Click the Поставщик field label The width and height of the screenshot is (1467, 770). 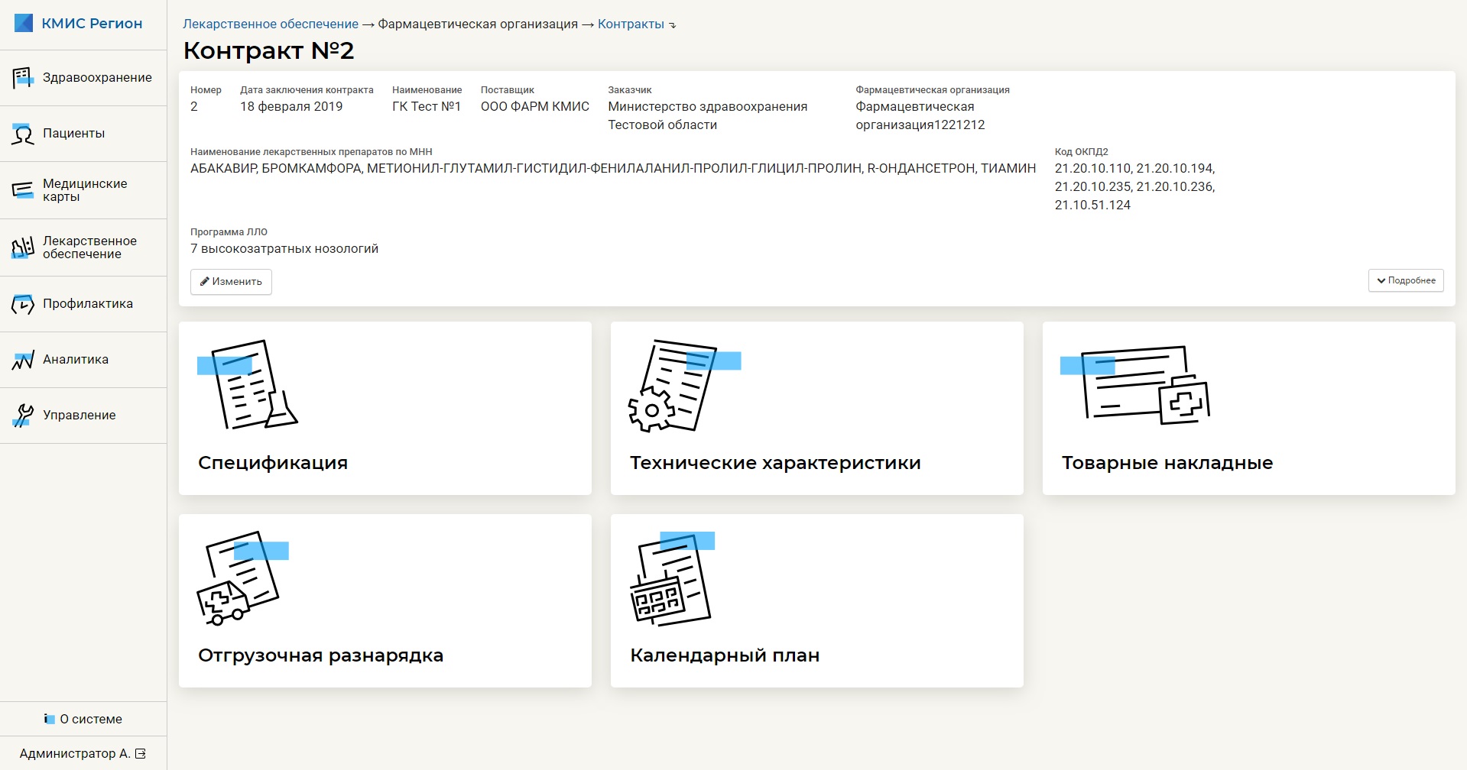pyautogui.click(x=508, y=90)
